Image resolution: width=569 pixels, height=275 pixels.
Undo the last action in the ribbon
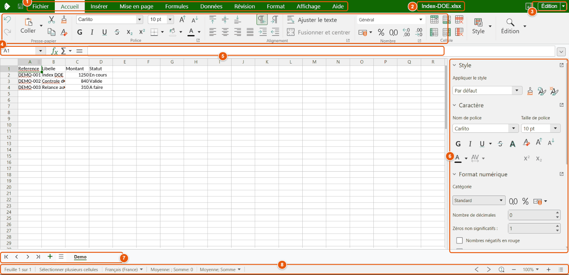pos(7,20)
